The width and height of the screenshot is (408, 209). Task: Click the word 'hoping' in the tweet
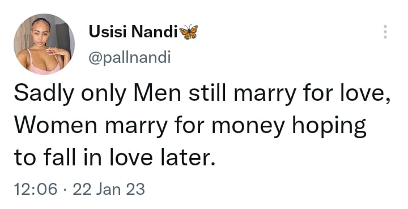(x=329, y=126)
